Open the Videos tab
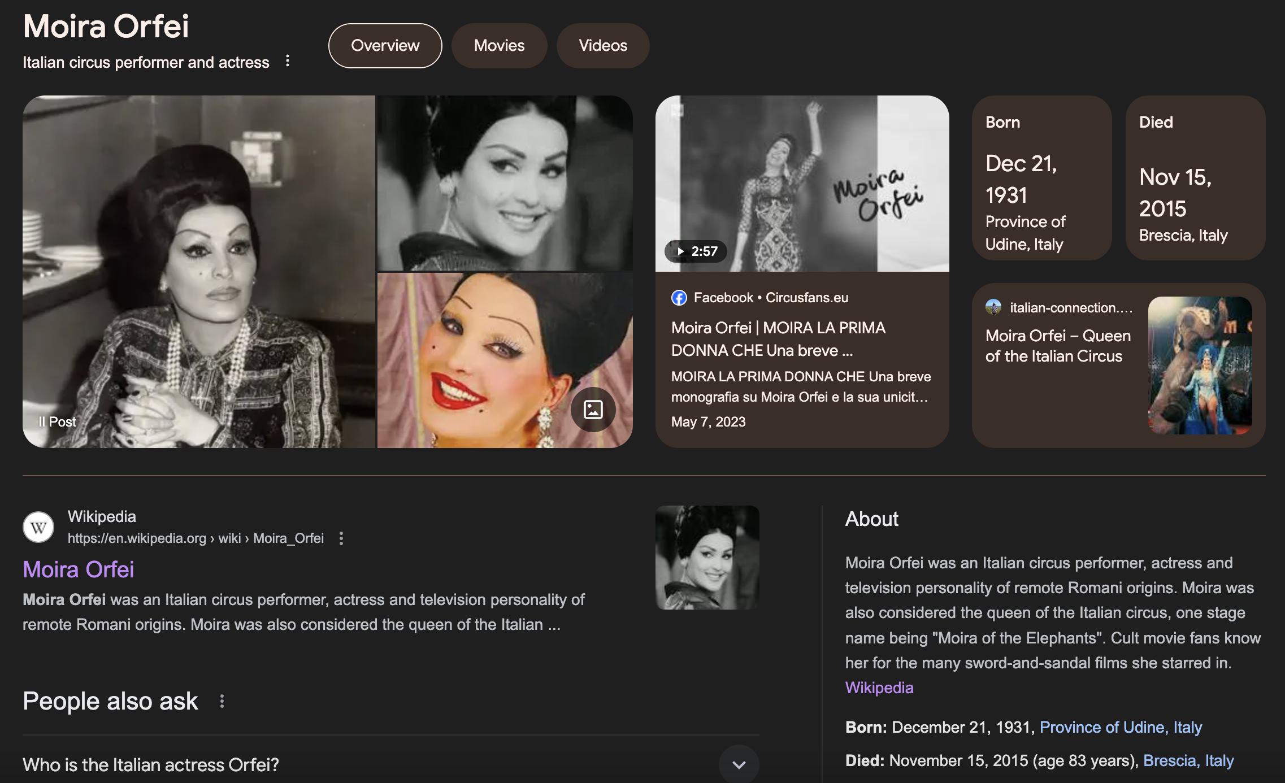This screenshot has width=1285, height=783. [602, 46]
